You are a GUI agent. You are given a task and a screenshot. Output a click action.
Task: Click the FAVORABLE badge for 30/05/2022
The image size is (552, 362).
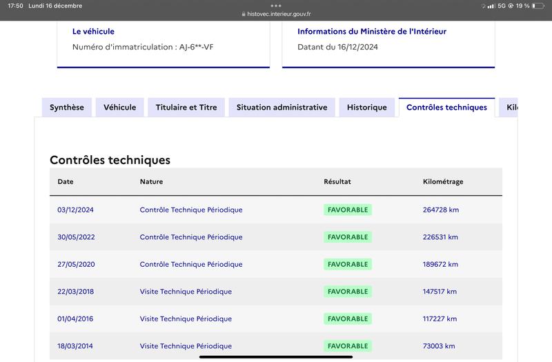348,237
